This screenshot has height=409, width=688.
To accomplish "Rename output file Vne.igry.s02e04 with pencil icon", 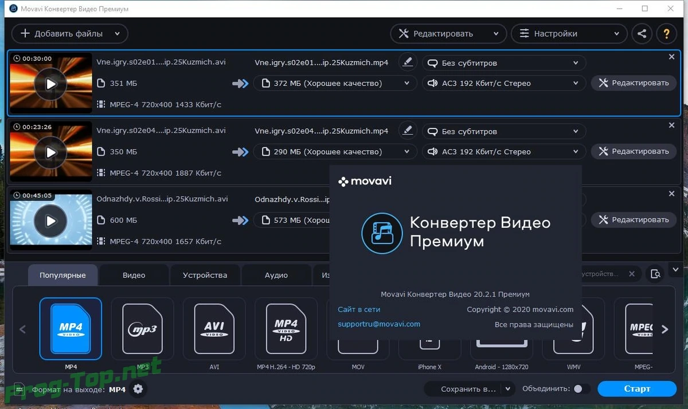I will [408, 131].
